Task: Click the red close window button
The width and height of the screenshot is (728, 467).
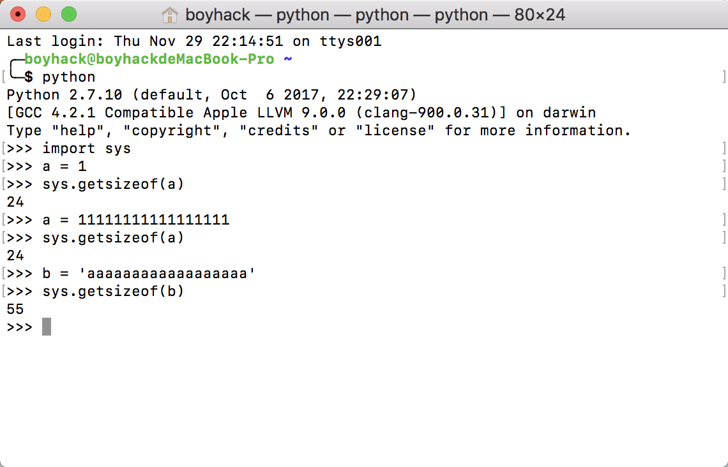Action: [18, 15]
